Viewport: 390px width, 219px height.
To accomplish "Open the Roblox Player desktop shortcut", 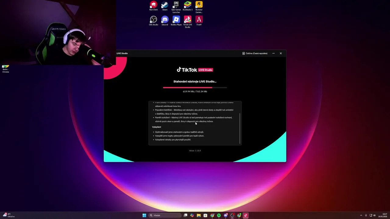I will (x=176, y=21).
